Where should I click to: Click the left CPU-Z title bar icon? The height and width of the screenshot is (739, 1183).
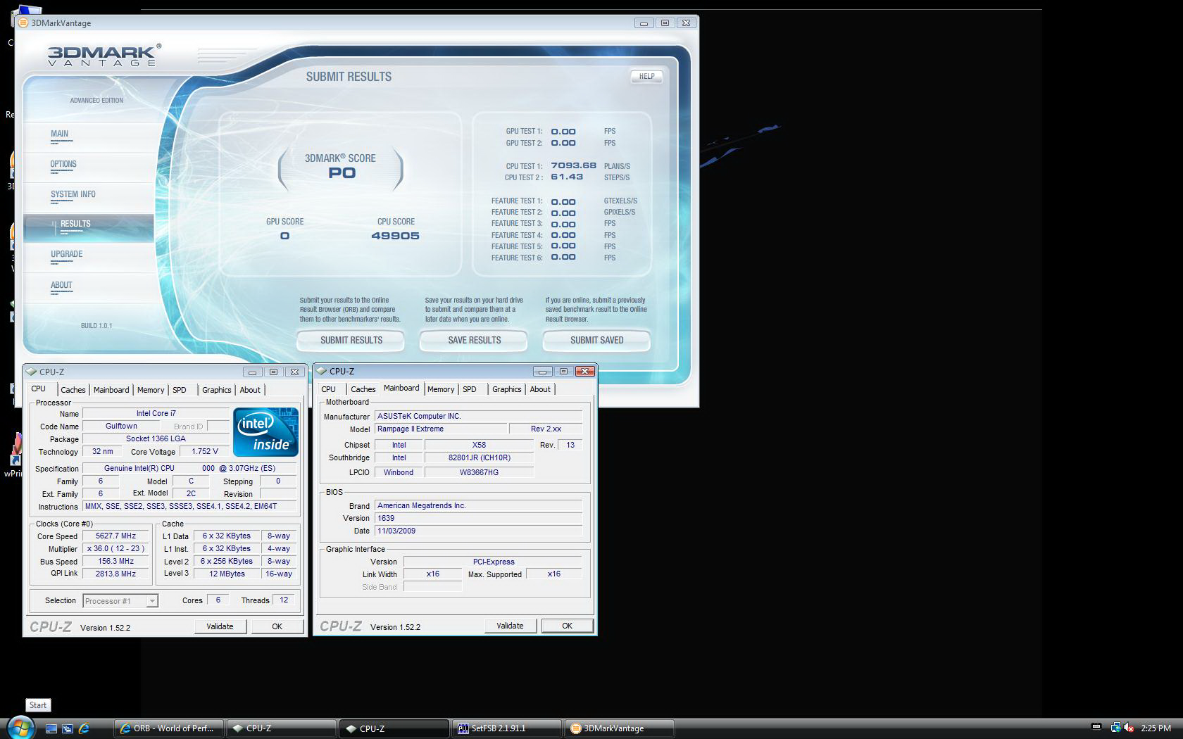32,372
